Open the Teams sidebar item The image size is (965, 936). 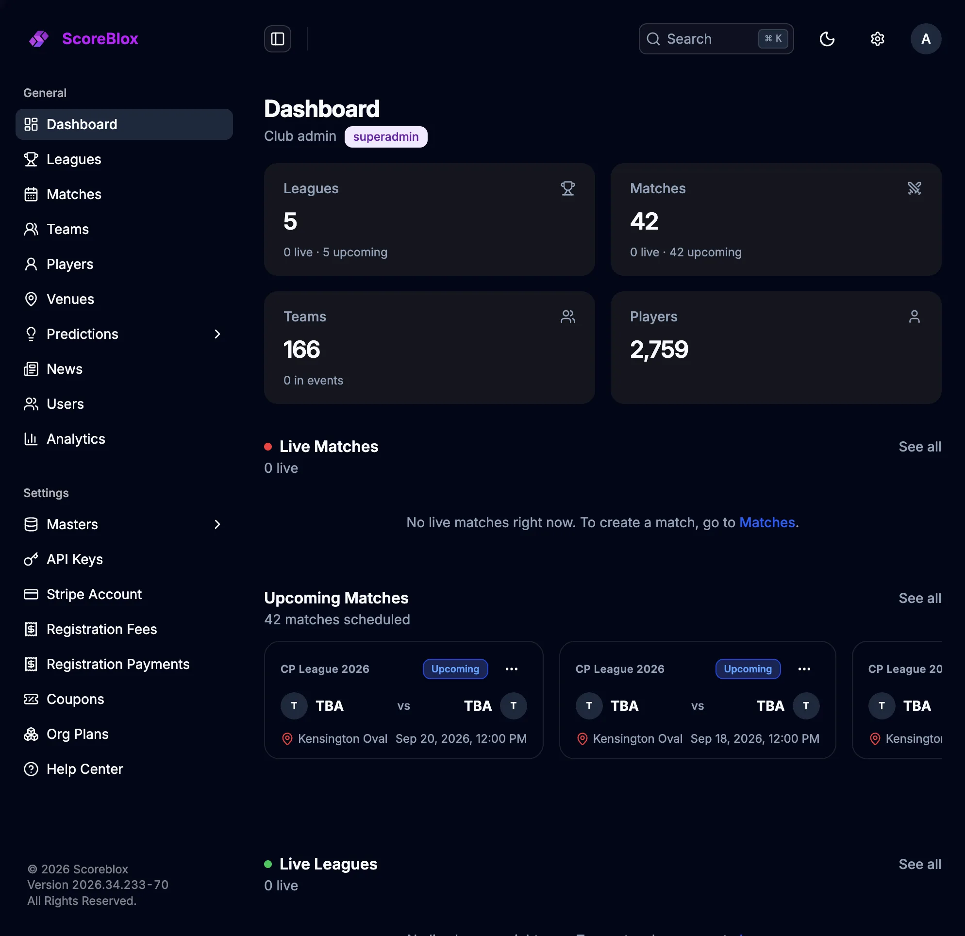[x=124, y=229]
